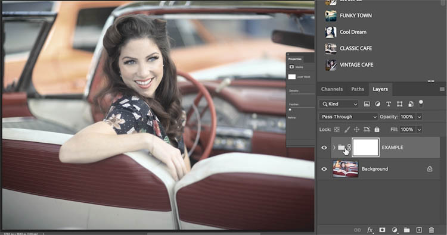Expand the EXAMPLE group chevron
The image size is (447, 235).
334,148
